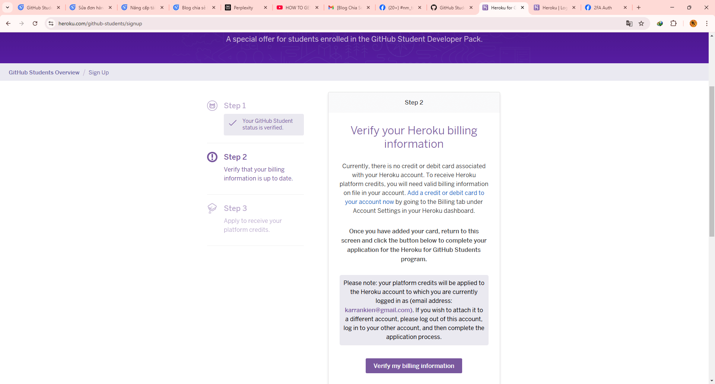Click the browser back arrow
This screenshot has height=384, width=715.
click(x=8, y=23)
